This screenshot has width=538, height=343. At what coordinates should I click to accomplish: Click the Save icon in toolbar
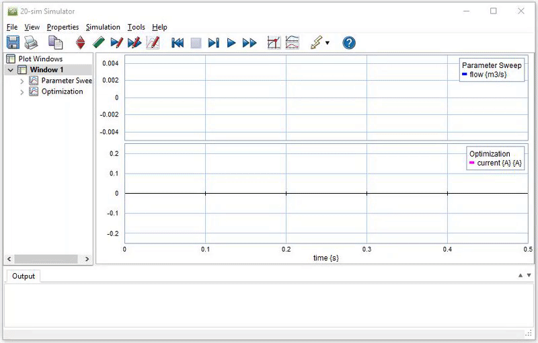(x=13, y=43)
